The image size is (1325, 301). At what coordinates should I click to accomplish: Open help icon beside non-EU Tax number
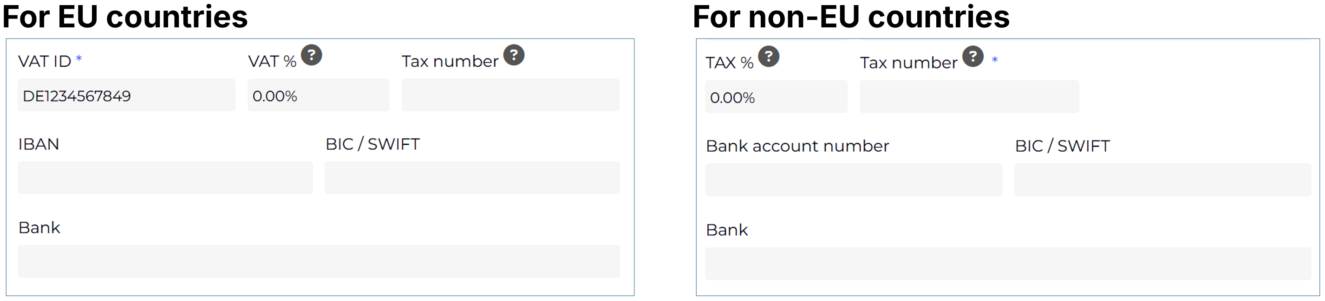[973, 57]
